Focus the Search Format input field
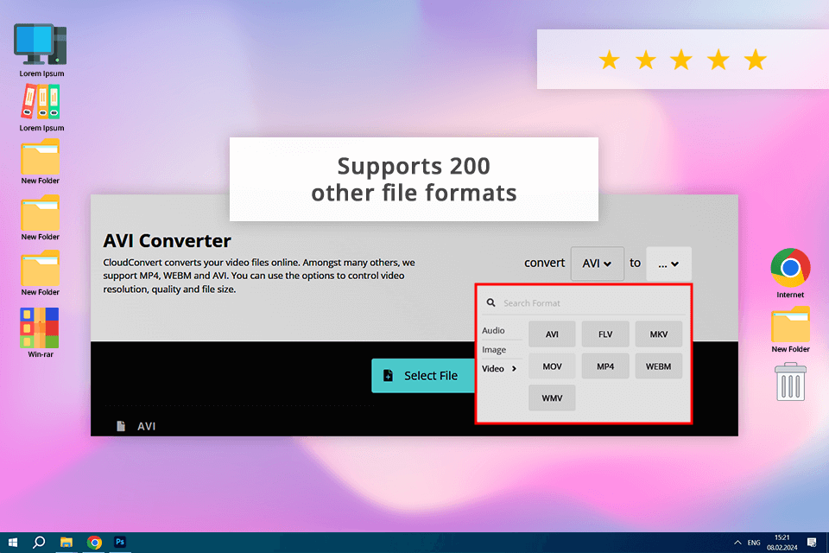The height and width of the screenshot is (553, 829). 584,303
